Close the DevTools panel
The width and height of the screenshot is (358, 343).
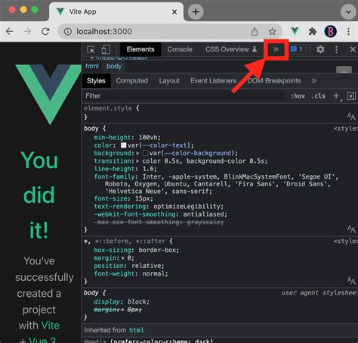(353, 49)
